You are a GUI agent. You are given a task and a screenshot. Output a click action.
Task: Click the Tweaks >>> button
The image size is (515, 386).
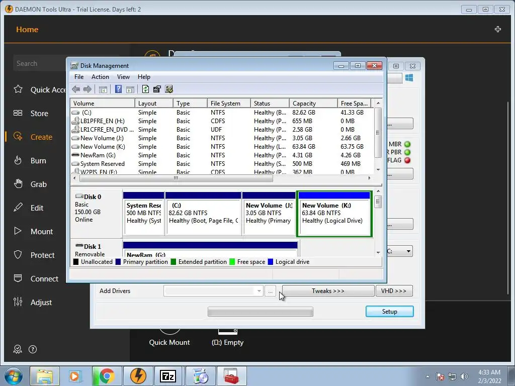pos(328,291)
